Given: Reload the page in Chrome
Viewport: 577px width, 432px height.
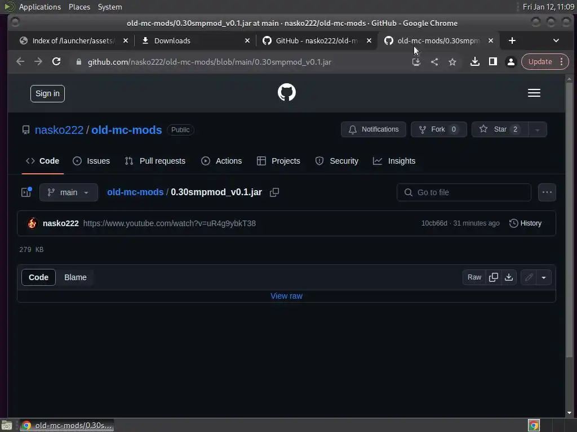Looking at the screenshot, I should pos(56,62).
